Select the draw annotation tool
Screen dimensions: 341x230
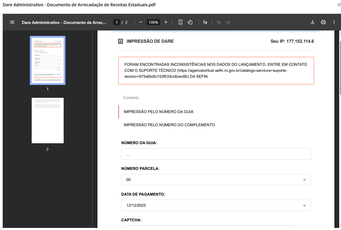(x=205, y=22)
